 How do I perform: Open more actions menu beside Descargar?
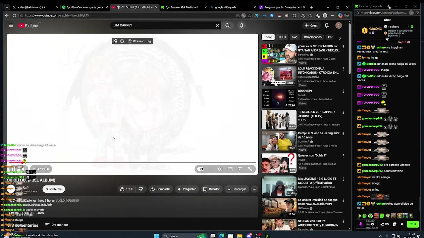(x=254, y=189)
